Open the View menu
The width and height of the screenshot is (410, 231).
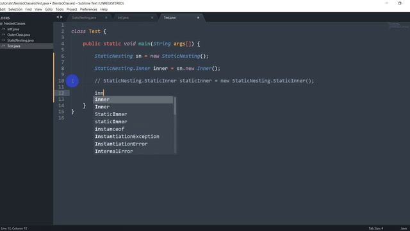tap(38, 9)
